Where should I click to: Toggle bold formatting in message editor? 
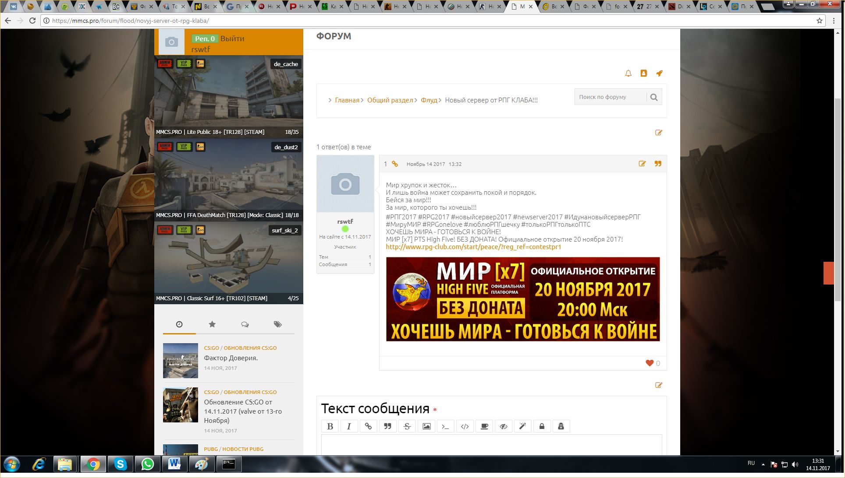(330, 426)
